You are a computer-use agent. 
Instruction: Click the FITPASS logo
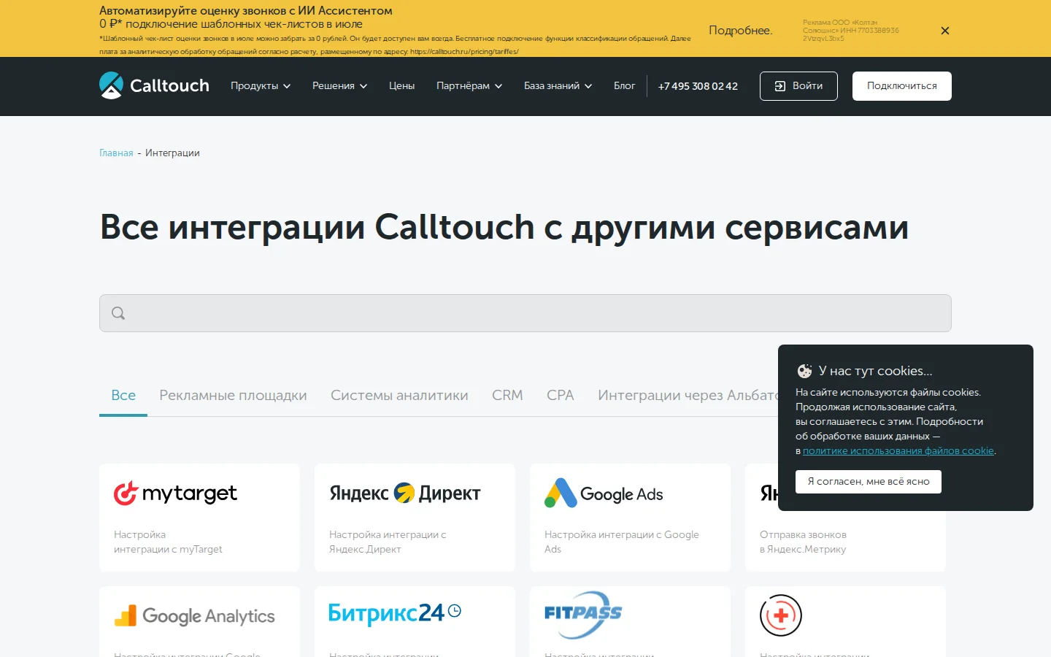point(583,615)
